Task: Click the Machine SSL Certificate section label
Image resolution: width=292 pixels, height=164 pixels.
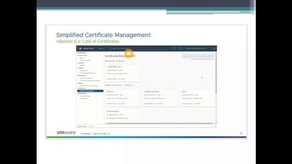Action: tap(115, 61)
